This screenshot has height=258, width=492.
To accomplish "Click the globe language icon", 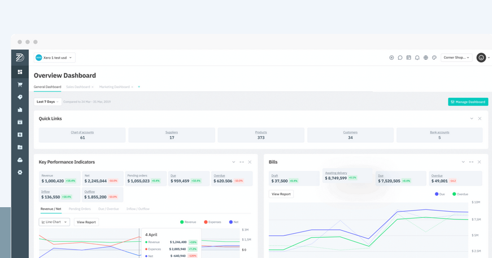I will point(426,58).
